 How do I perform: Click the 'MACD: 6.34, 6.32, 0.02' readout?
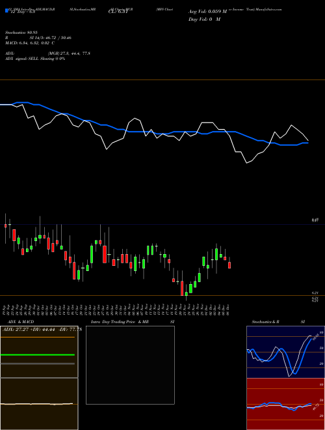(x=29, y=43)
